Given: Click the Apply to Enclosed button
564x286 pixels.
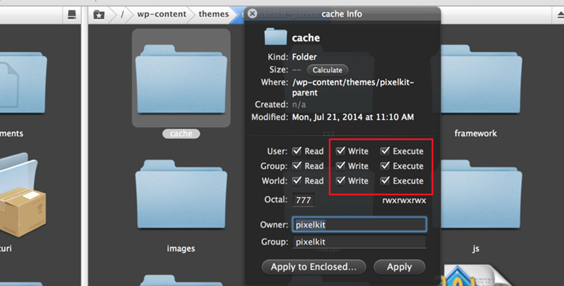Looking at the screenshot, I should click(x=314, y=267).
